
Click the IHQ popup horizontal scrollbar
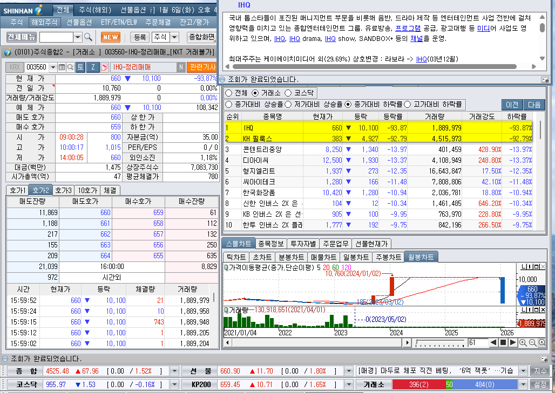375,66
